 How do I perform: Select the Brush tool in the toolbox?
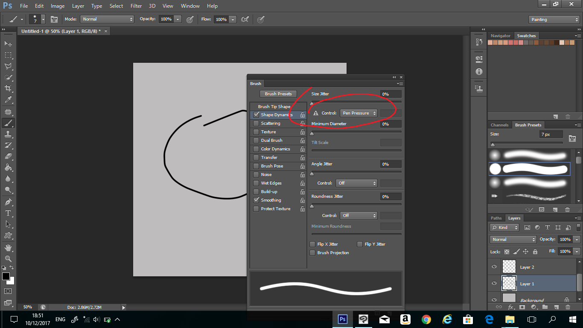(8, 123)
